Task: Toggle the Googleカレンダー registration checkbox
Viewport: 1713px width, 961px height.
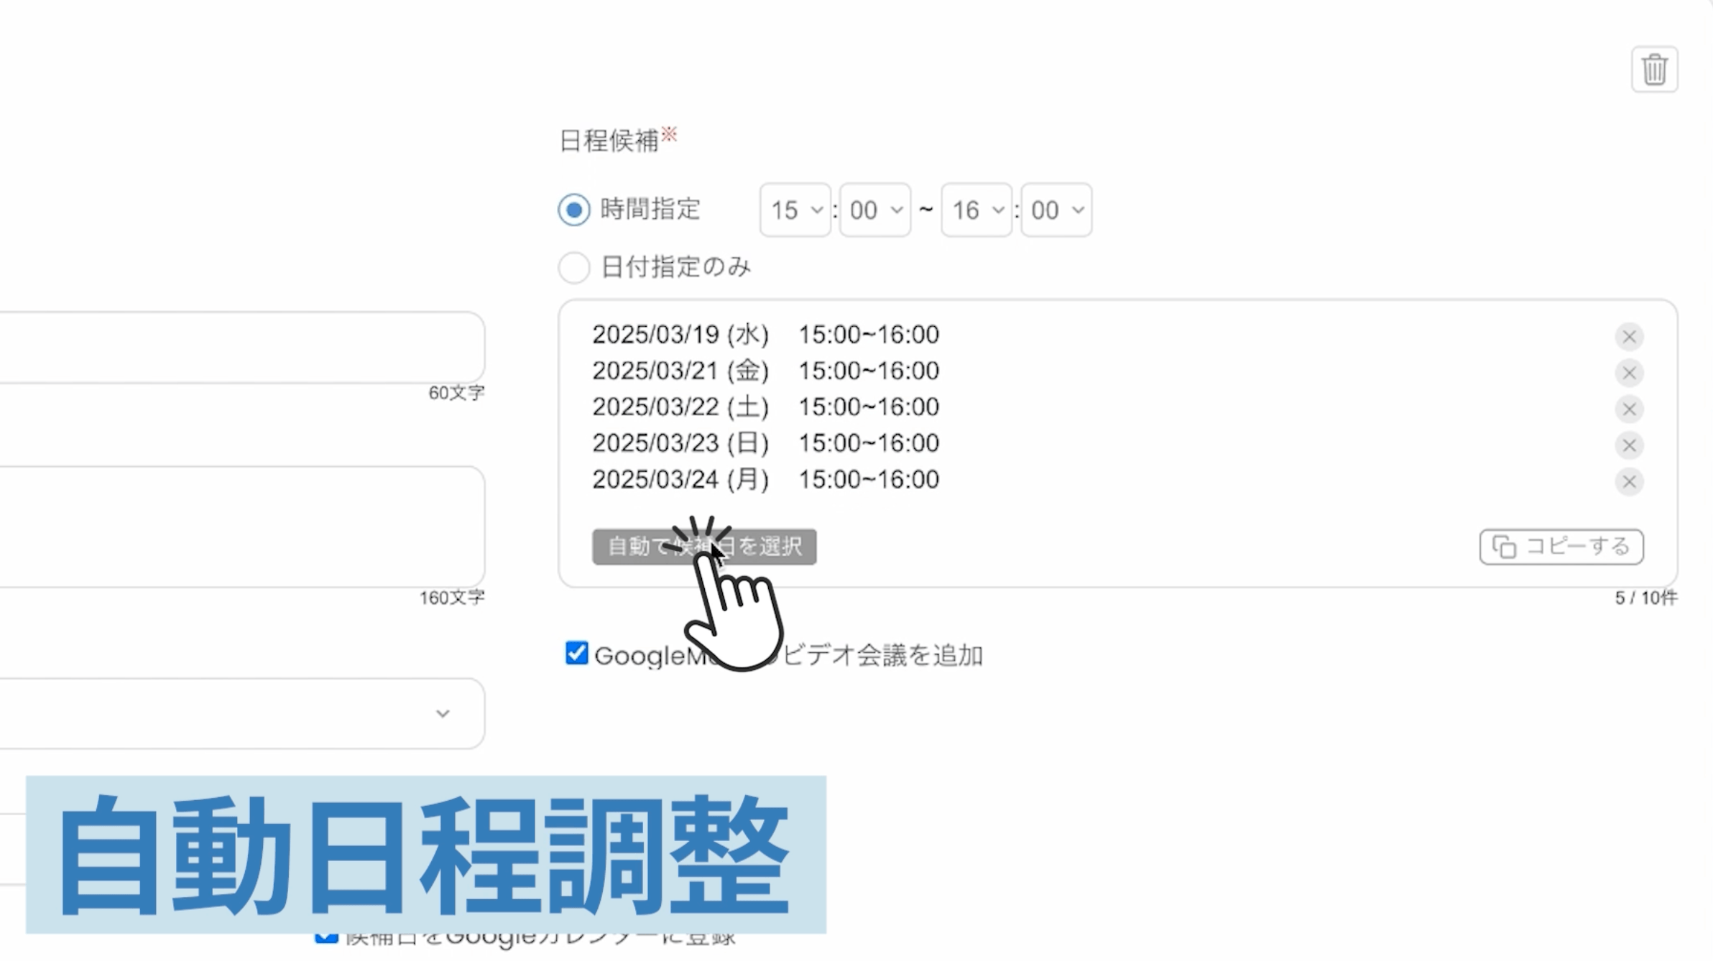Action: point(326,937)
